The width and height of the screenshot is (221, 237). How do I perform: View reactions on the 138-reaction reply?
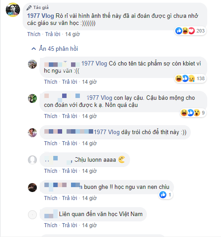point(190,78)
